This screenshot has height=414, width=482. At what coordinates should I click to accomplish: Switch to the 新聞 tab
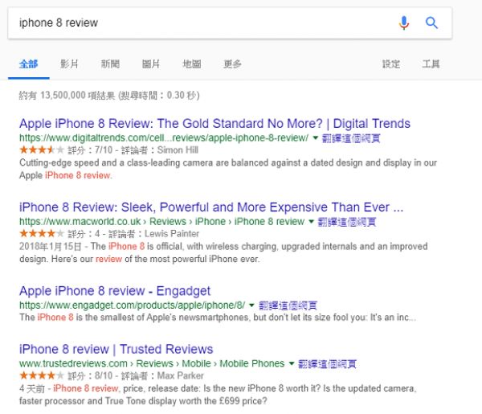[110, 64]
